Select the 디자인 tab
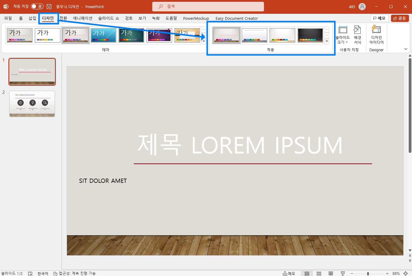 (48, 18)
